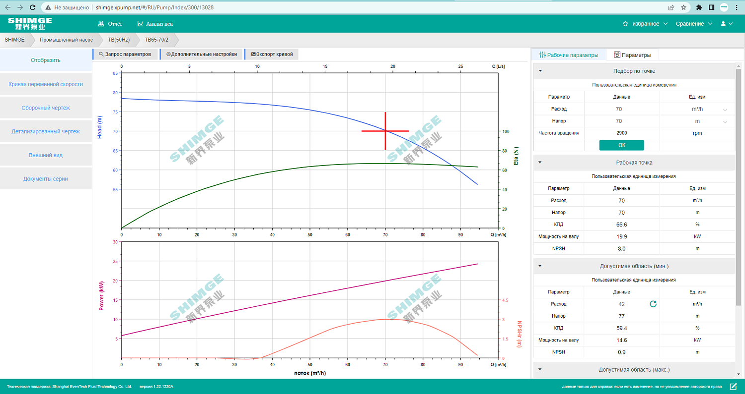Open Детализированный чертеж section
The image size is (745, 394).
(46, 131)
